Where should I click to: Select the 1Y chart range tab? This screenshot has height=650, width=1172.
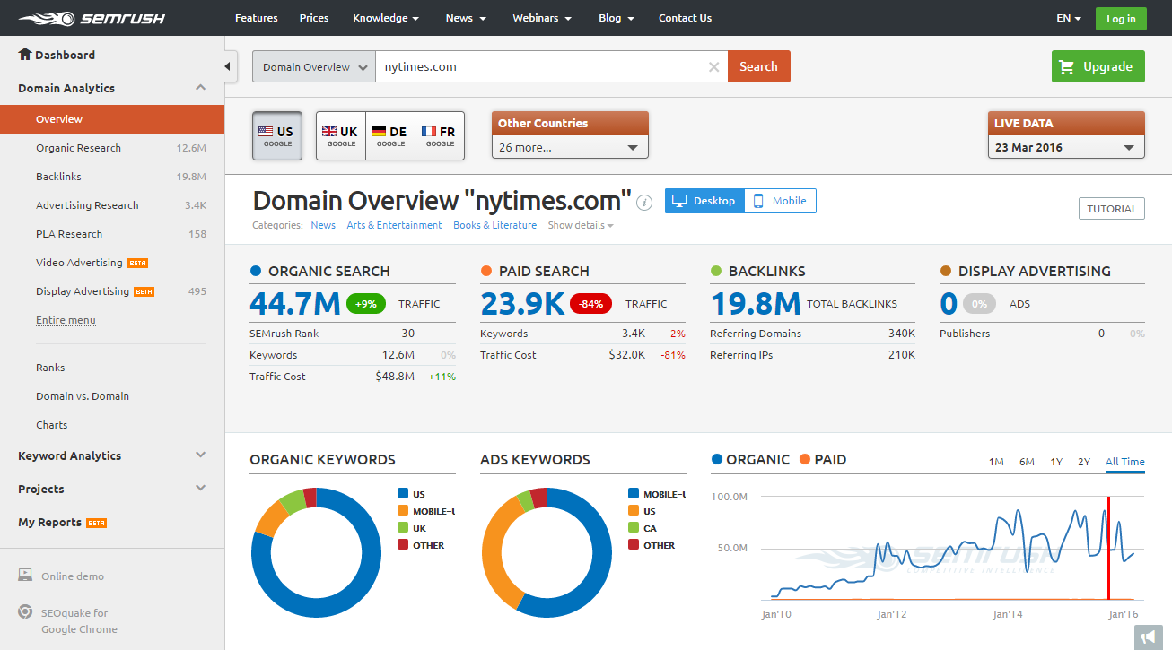click(x=1056, y=462)
